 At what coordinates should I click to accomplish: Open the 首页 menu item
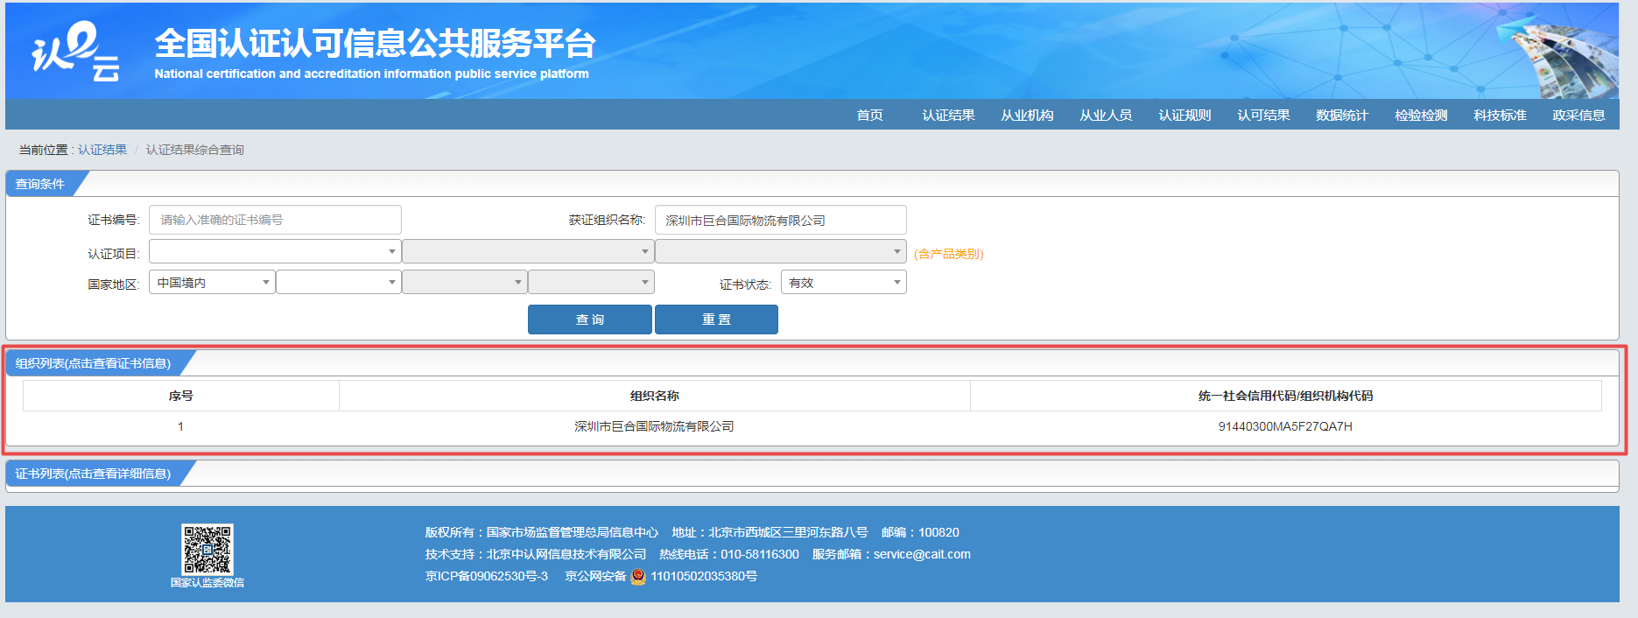click(869, 116)
